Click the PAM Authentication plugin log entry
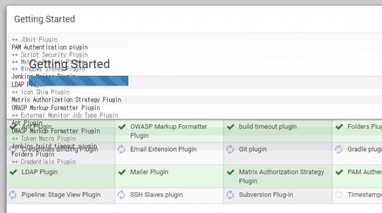The width and height of the screenshot is (382, 213). click(50, 47)
